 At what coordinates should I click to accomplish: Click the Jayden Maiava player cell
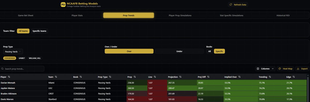point(24,88)
